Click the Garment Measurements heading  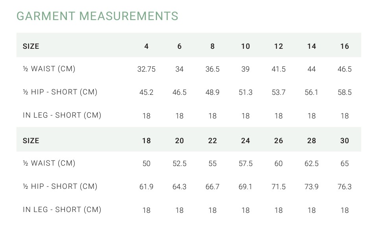(x=97, y=16)
